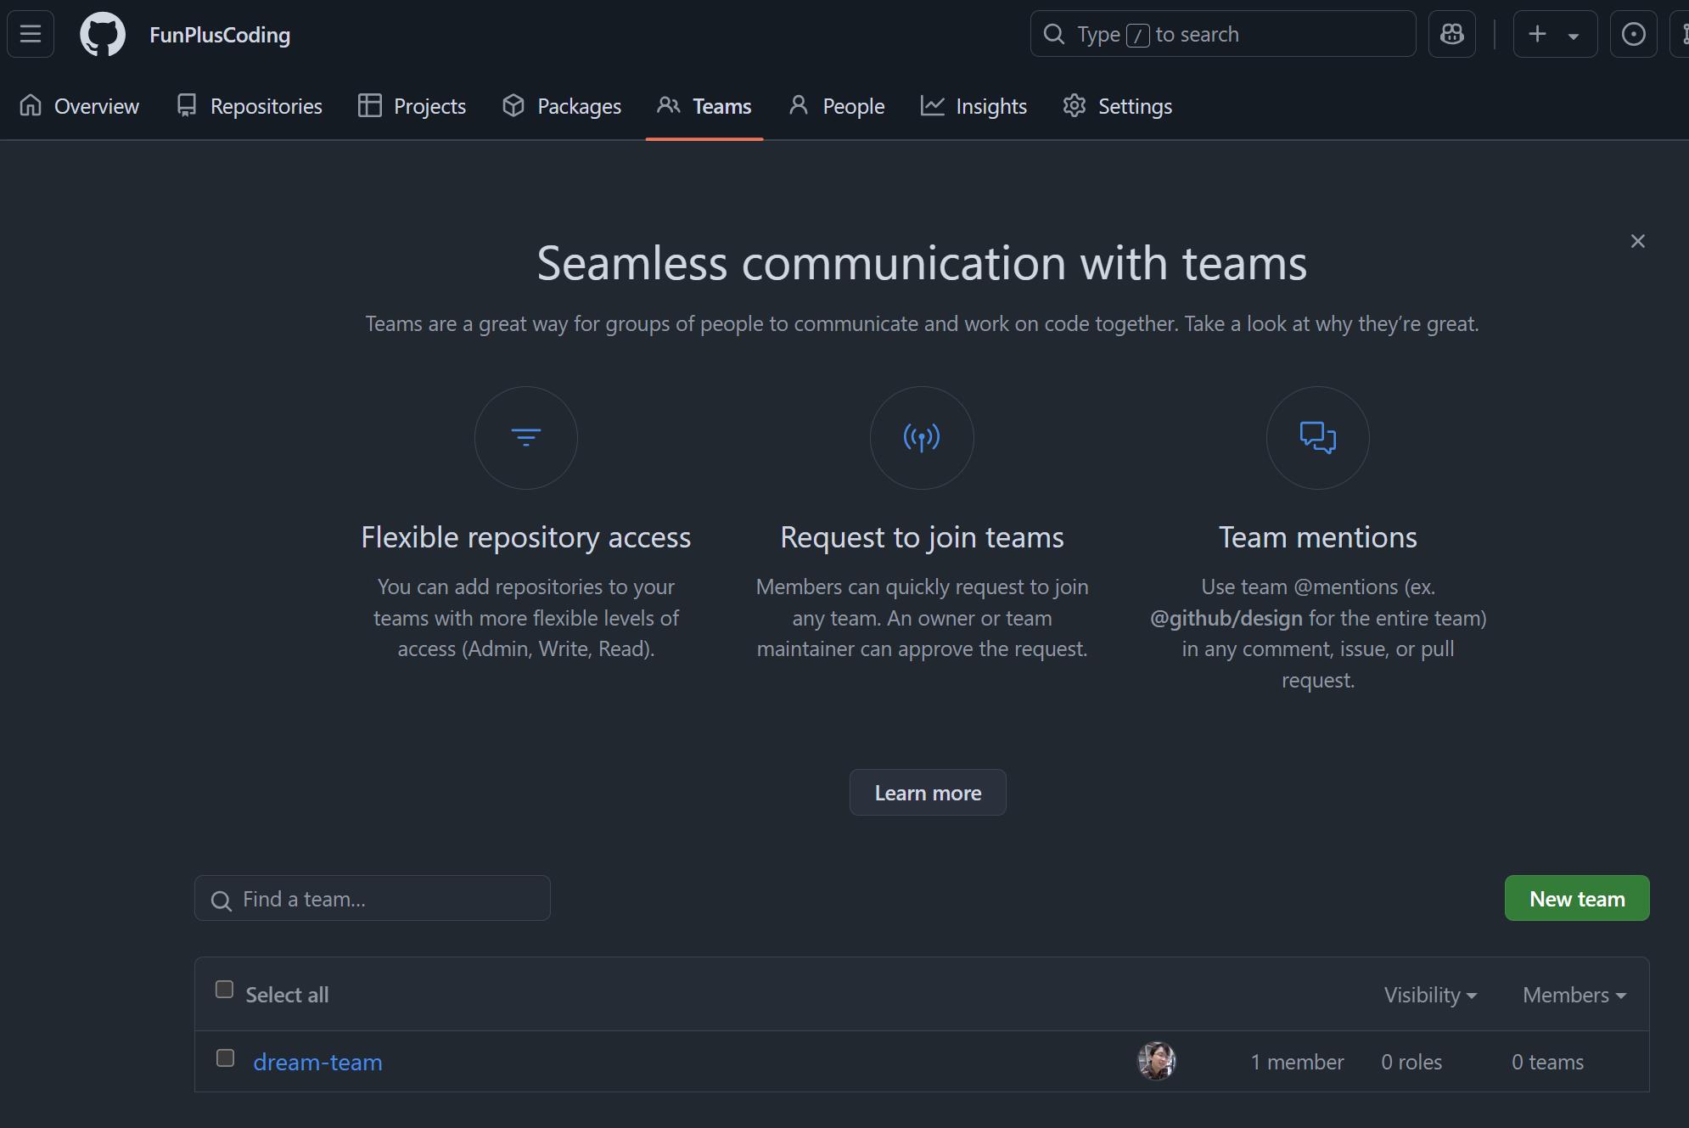Check the dream-team row checkbox

[225, 1058]
